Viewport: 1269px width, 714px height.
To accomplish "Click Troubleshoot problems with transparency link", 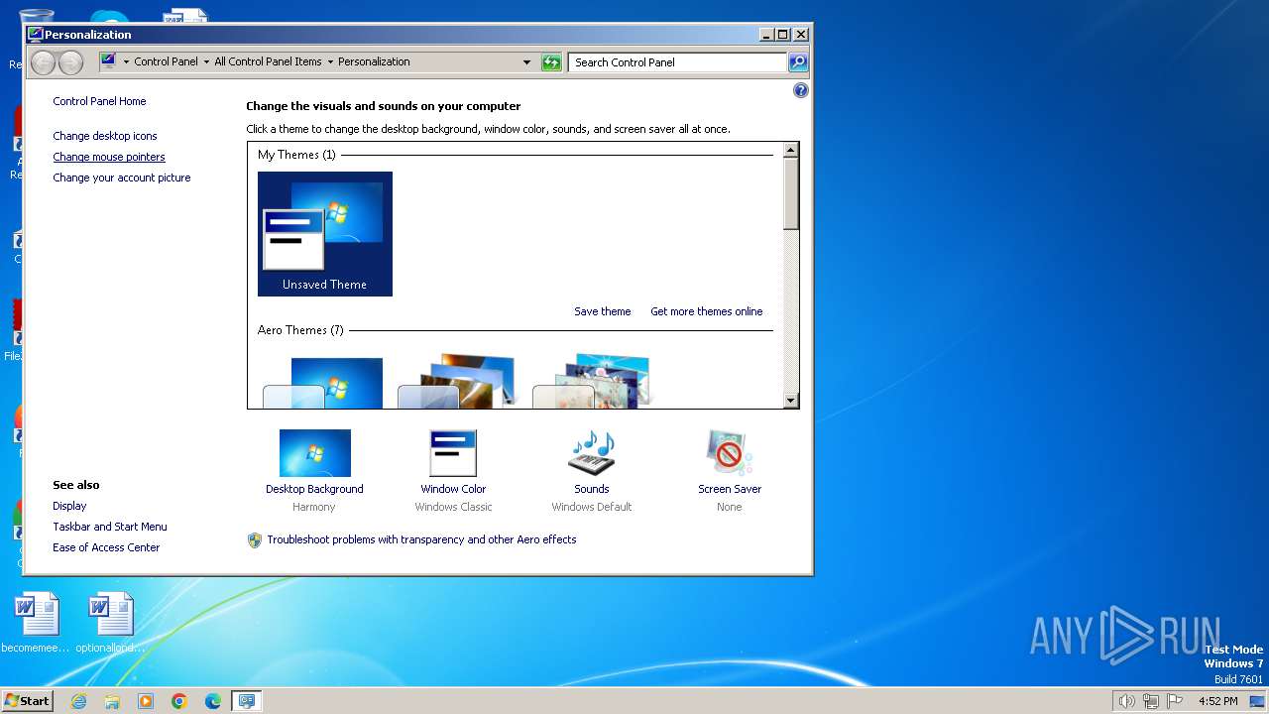I will (x=421, y=539).
